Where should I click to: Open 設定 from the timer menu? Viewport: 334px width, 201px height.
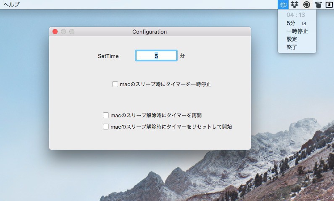297,39
